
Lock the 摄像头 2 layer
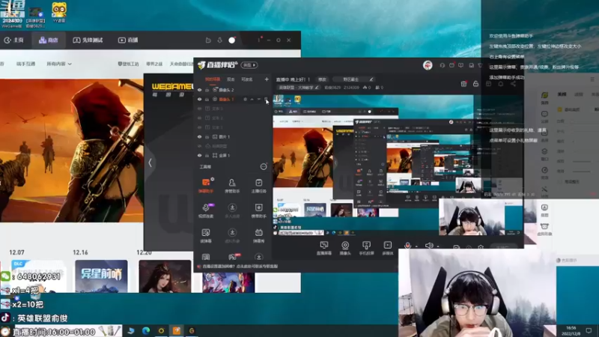(x=207, y=90)
